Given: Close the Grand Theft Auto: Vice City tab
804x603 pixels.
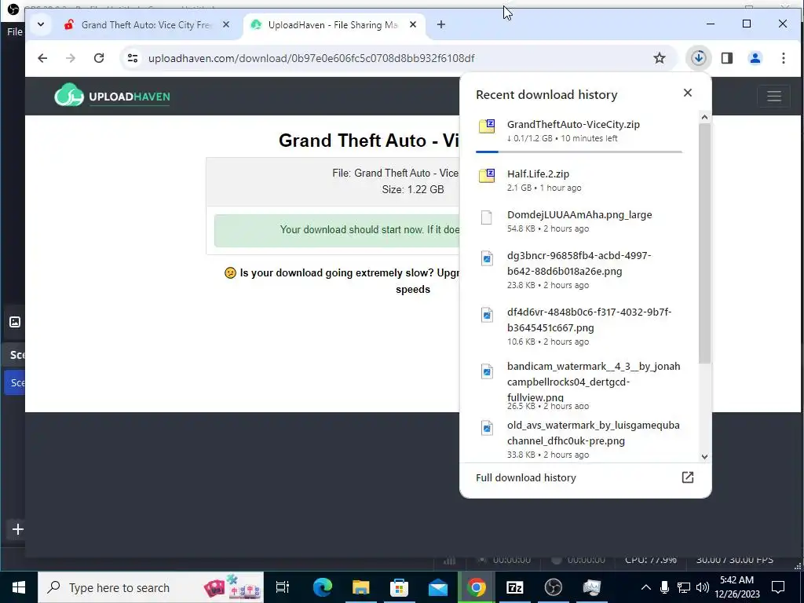Looking at the screenshot, I should click(226, 24).
